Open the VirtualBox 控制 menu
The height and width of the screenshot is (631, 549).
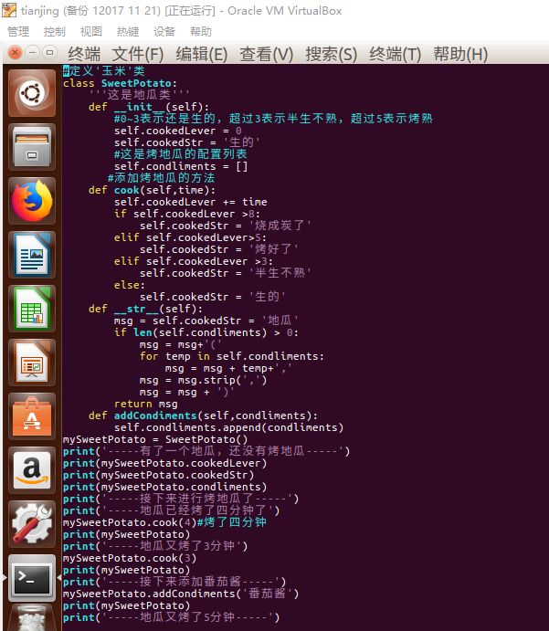tap(54, 31)
